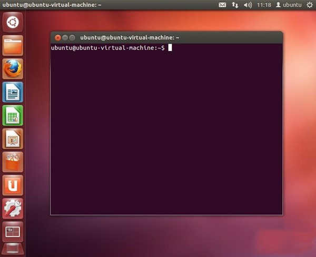Open the Files manager from launcher
316x257 pixels.
13,46
